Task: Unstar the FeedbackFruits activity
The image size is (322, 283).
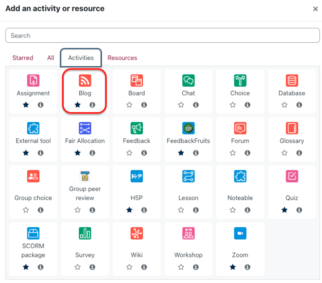Action: pyautogui.click(x=181, y=153)
